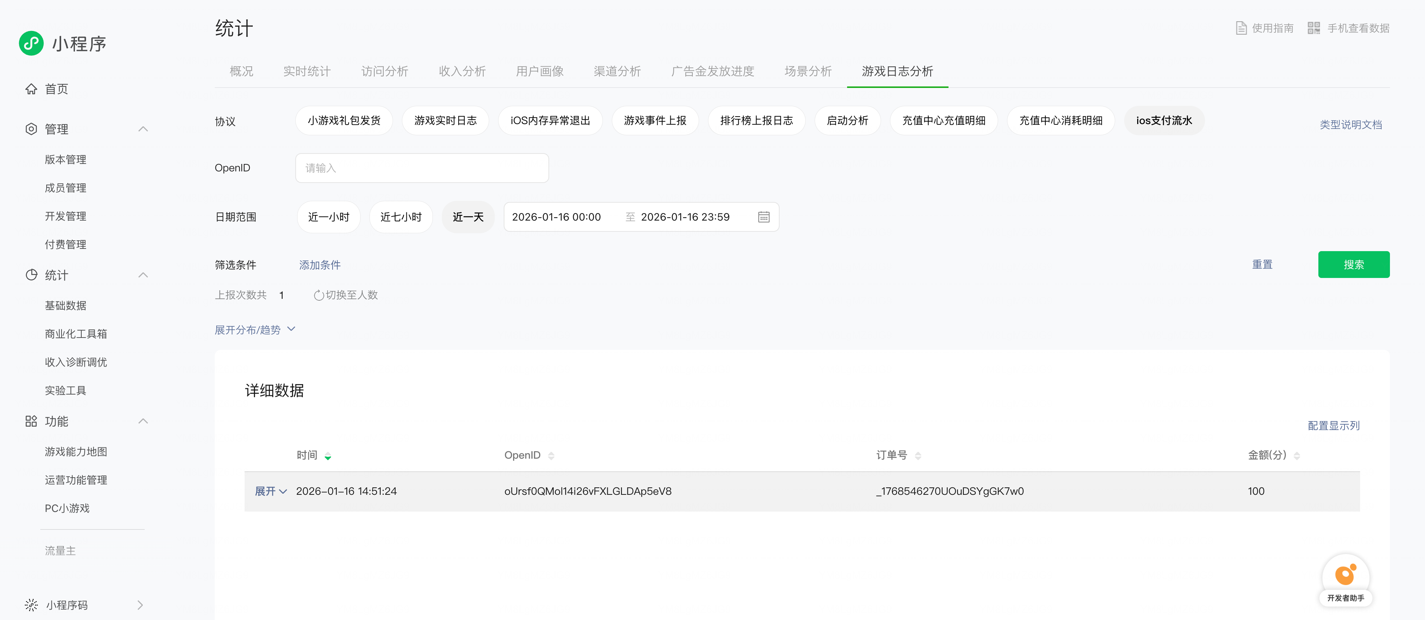Viewport: 1425px width, 620px height.
Task: Open the calendar date picker icon
Action: coord(764,217)
